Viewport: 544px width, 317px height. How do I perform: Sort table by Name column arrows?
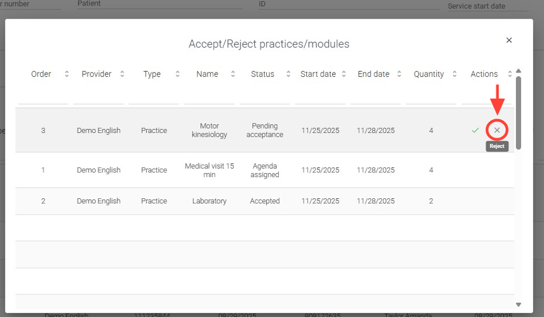pos(233,74)
